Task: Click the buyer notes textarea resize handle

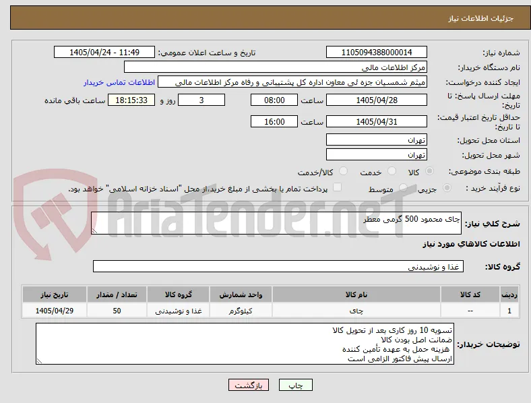Action: point(39,361)
